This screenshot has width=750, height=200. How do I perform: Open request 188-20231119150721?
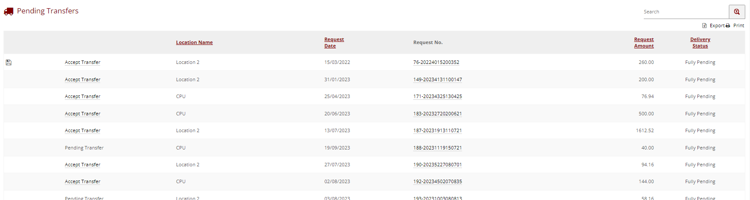click(437, 148)
